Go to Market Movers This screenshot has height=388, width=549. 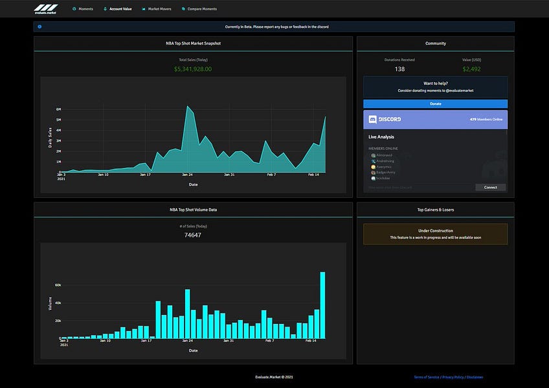point(160,9)
